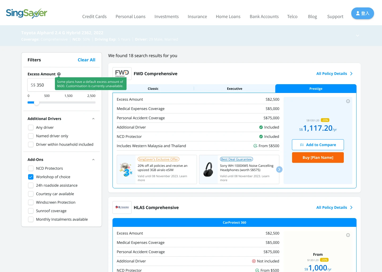382x272 pixels.
Task: Clear All filters
Action: (86, 60)
